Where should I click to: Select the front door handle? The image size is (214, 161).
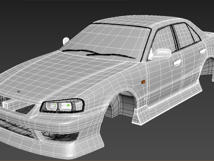point(177,62)
